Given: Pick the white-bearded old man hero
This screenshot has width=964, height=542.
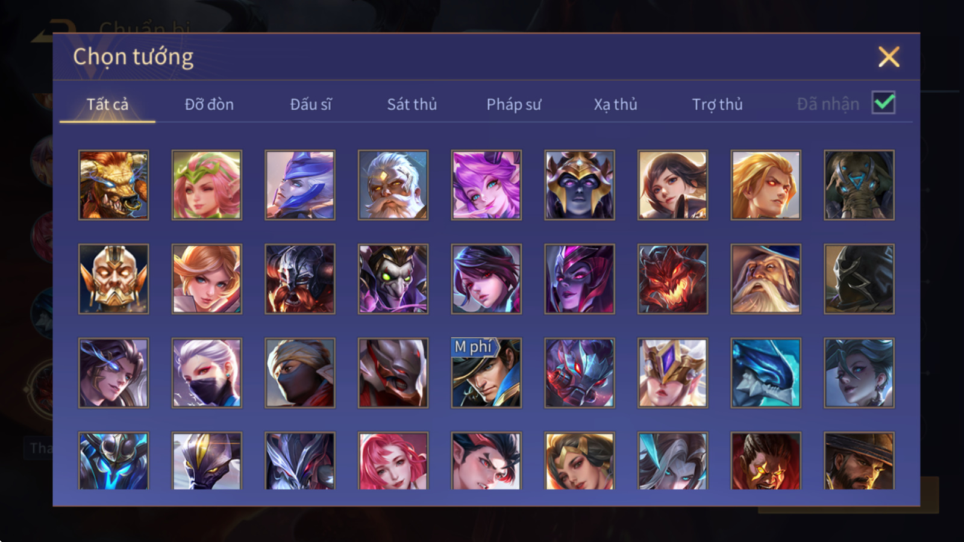Looking at the screenshot, I should [x=393, y=185].
